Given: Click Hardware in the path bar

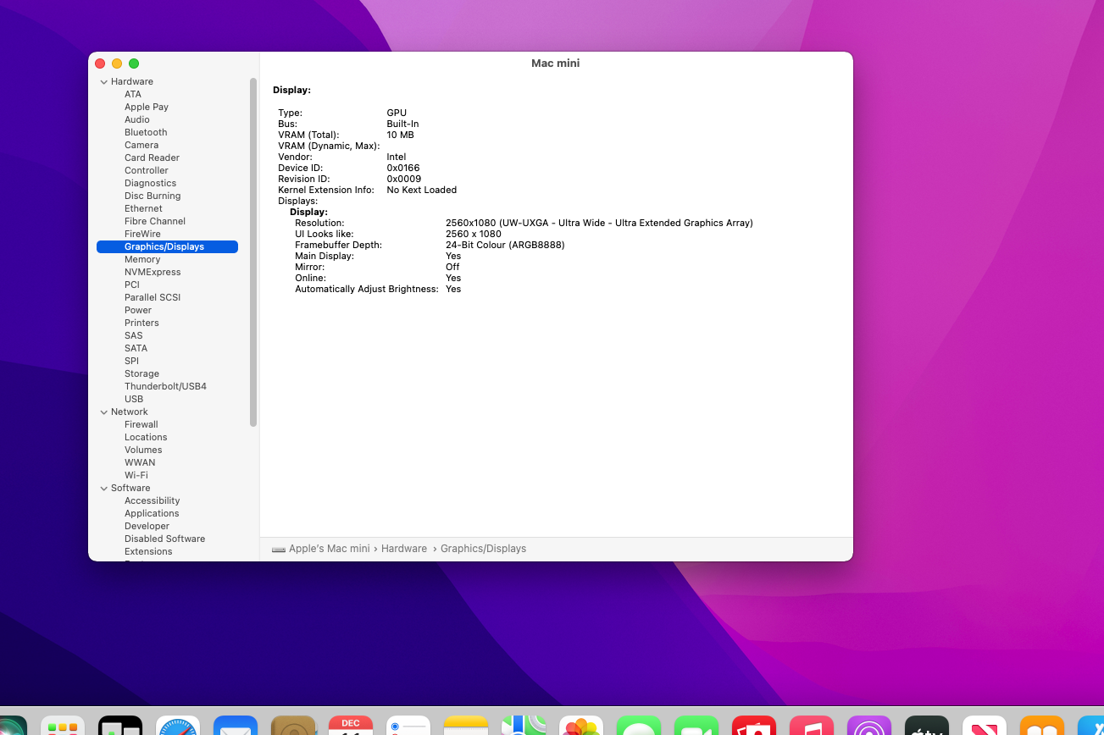Looking at the screenshot, I should [x=404, y=549].
